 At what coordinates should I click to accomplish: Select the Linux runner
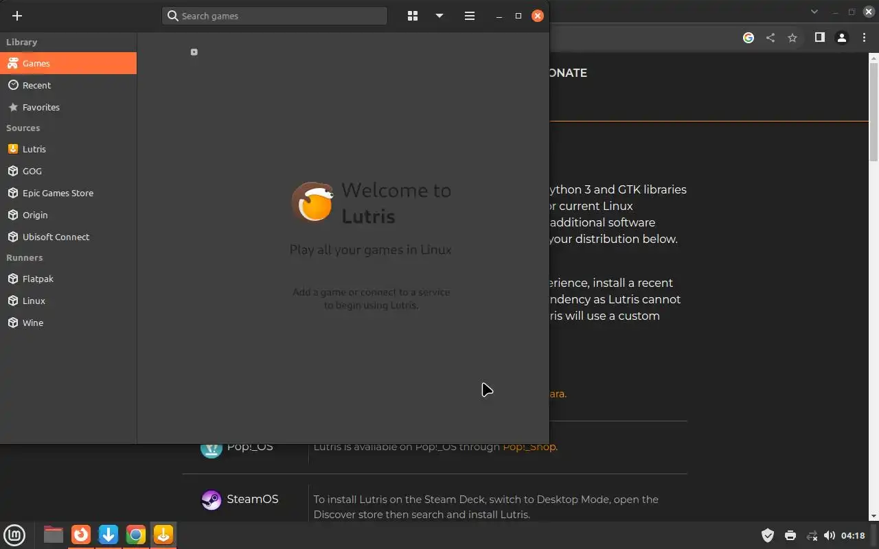pyautogui.click(x=68, y=301)
